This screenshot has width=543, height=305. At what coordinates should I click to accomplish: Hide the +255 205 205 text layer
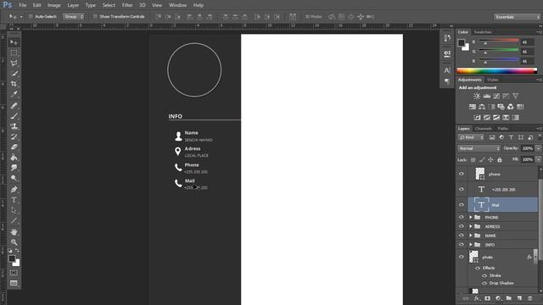(462, 189)
